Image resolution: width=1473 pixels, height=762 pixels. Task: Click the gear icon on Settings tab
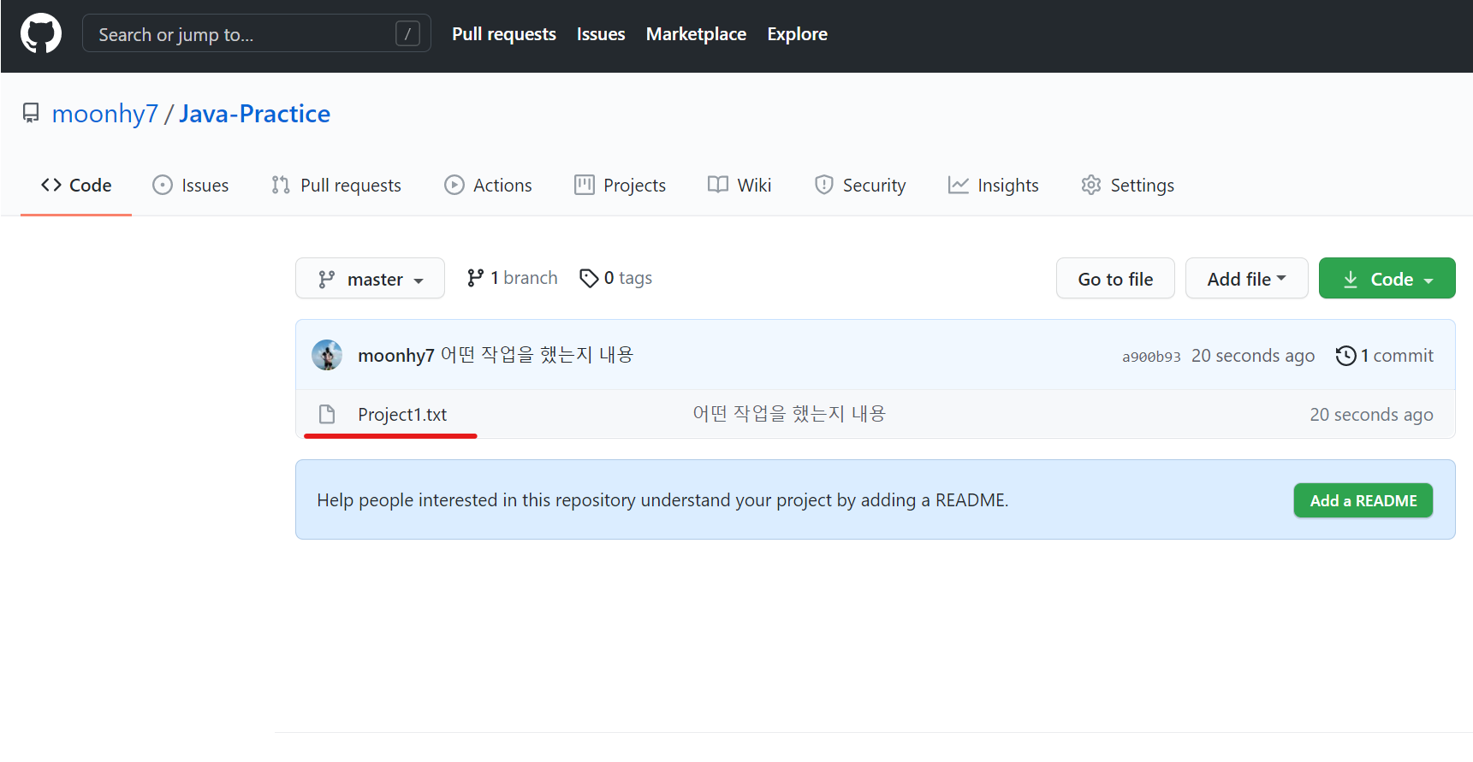click(1090, 185)
